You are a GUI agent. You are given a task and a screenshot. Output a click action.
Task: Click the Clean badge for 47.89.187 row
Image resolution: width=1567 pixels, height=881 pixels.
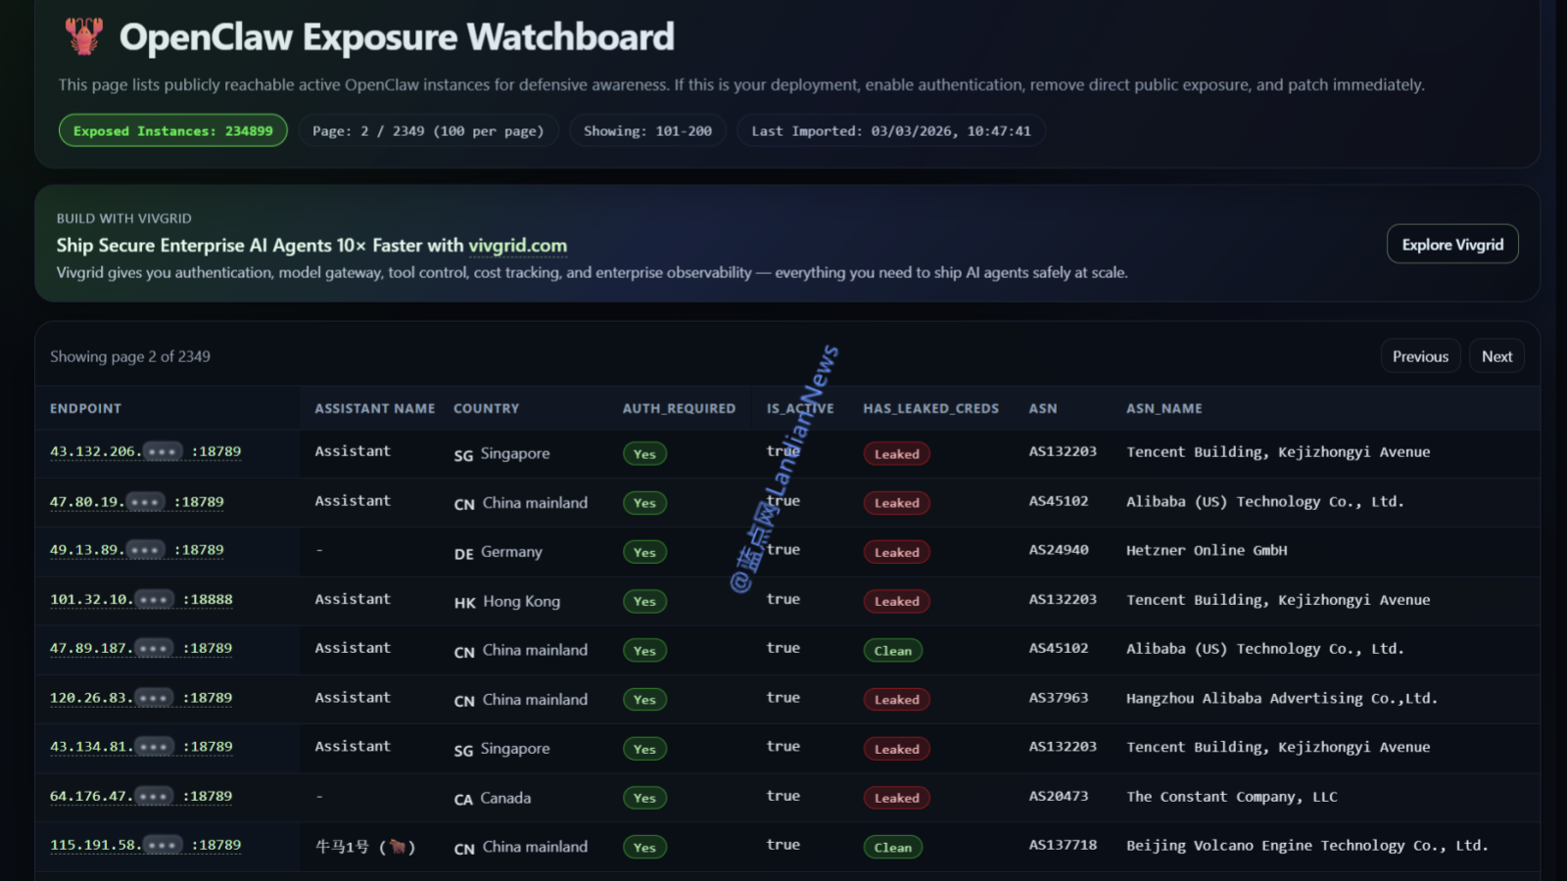[892, 651]
